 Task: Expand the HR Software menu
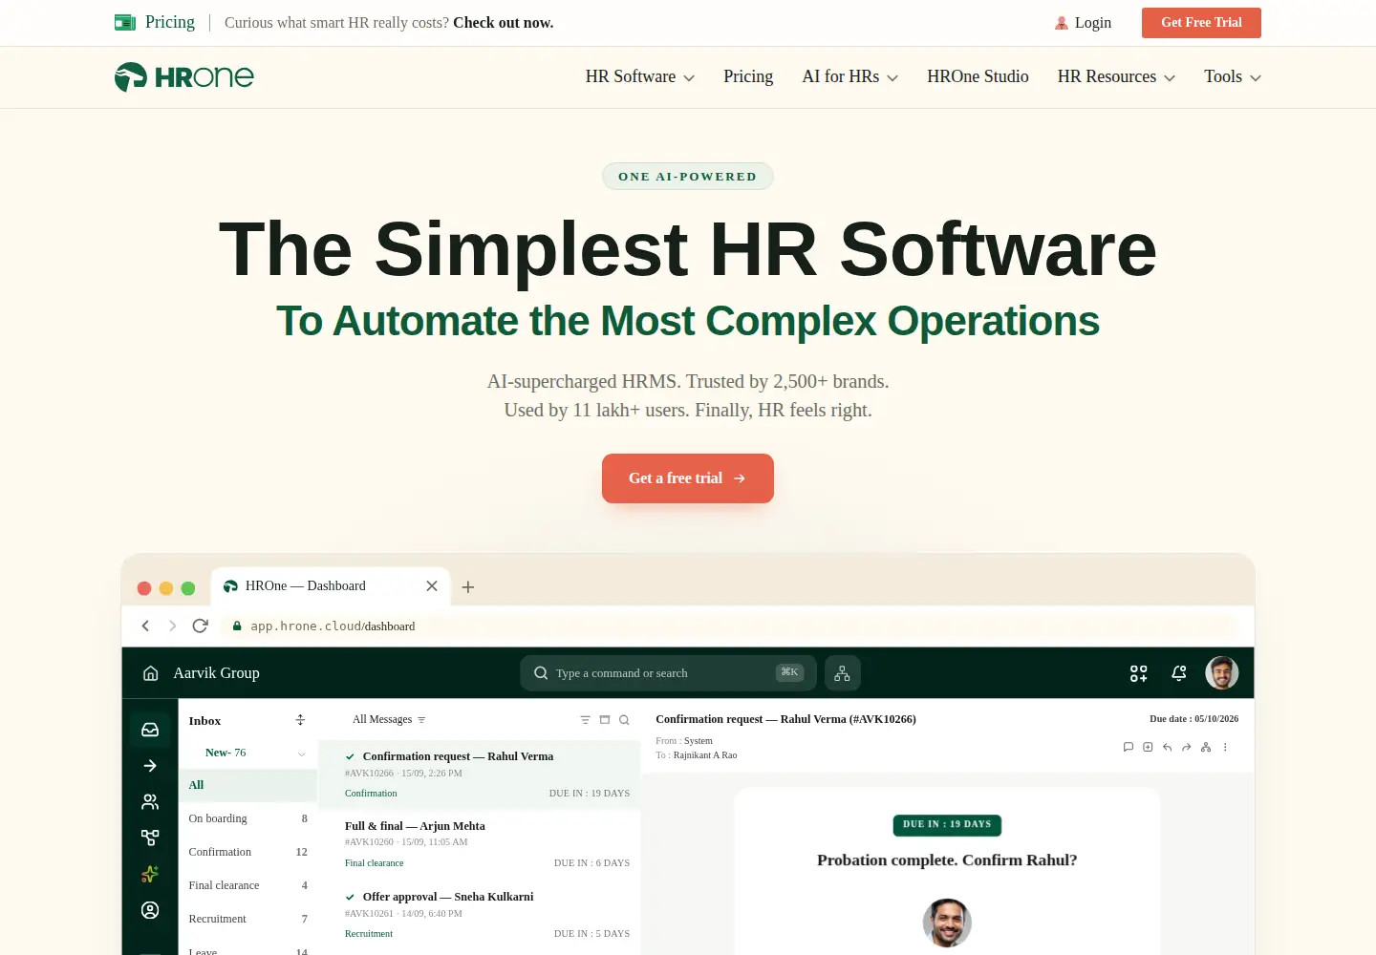640,76
